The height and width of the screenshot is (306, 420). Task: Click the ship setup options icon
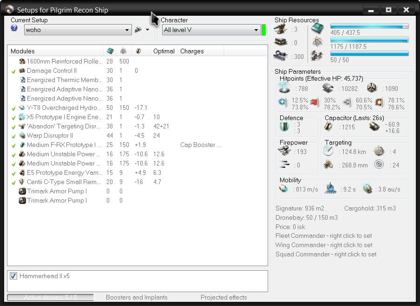138,29
